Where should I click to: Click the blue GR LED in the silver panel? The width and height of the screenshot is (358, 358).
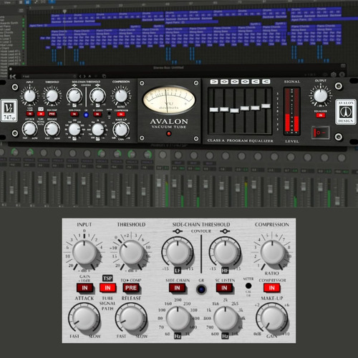coord(201,289)
